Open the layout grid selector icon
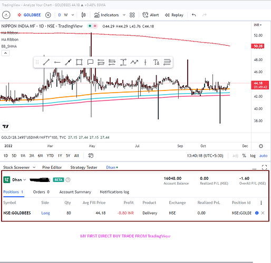Image resolution: width=271 pixels, height=263 pixels. point(132,15)
